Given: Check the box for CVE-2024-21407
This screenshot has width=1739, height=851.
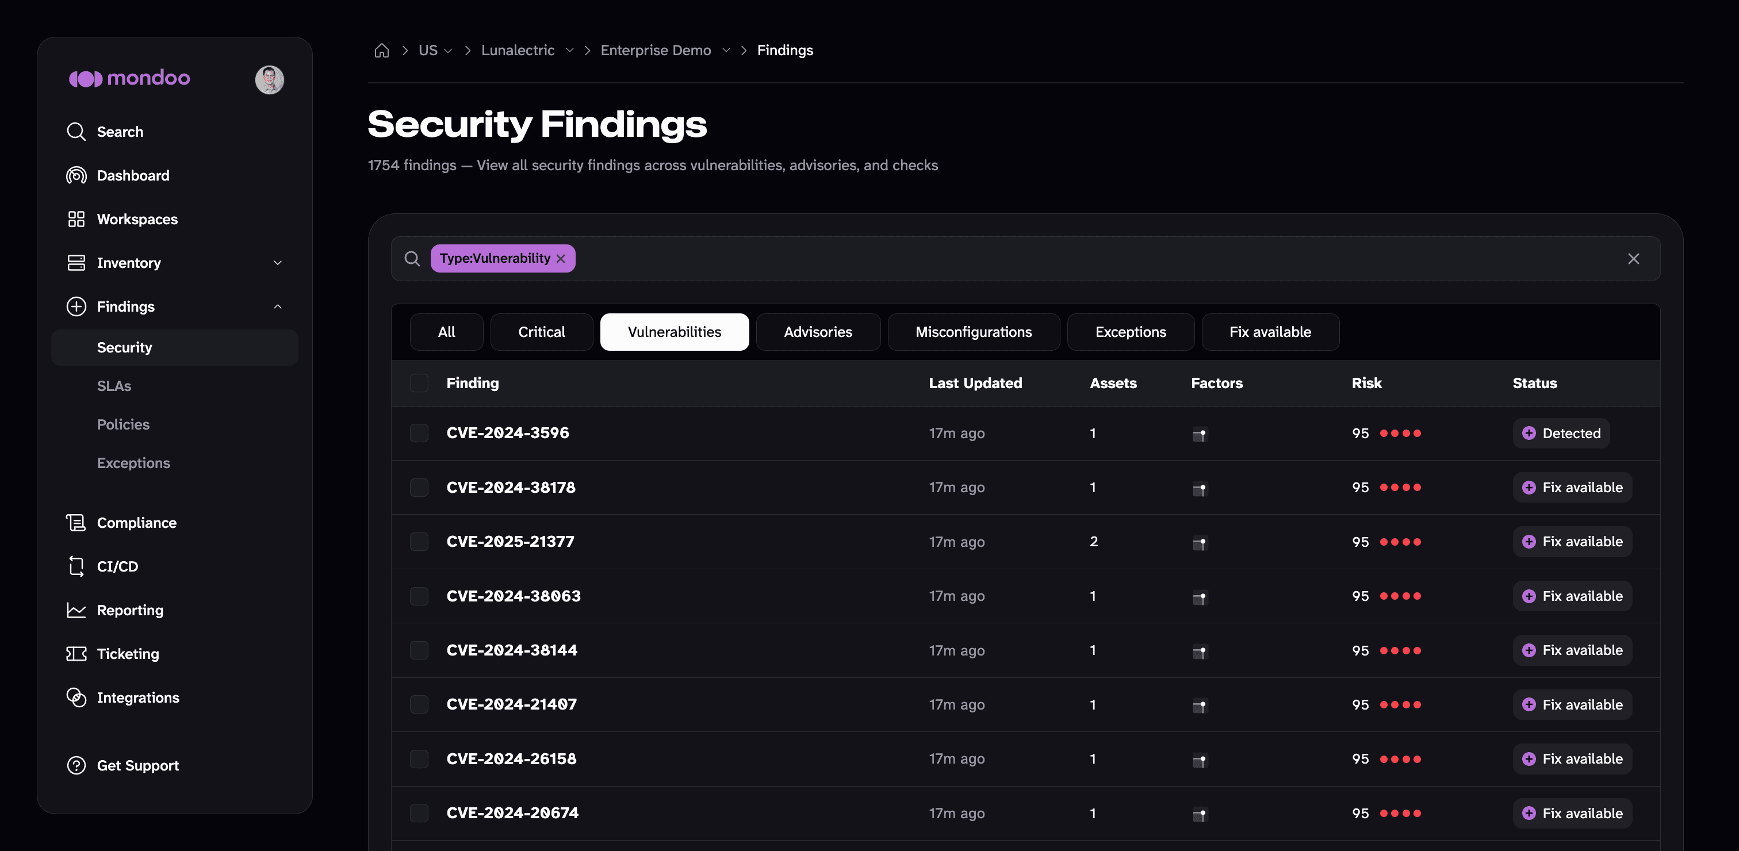Looking at the screenshot, I should tap(419, 704).
